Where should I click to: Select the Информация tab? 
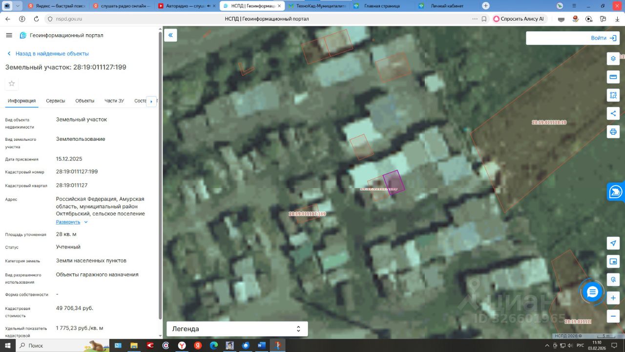click(22, 101)
